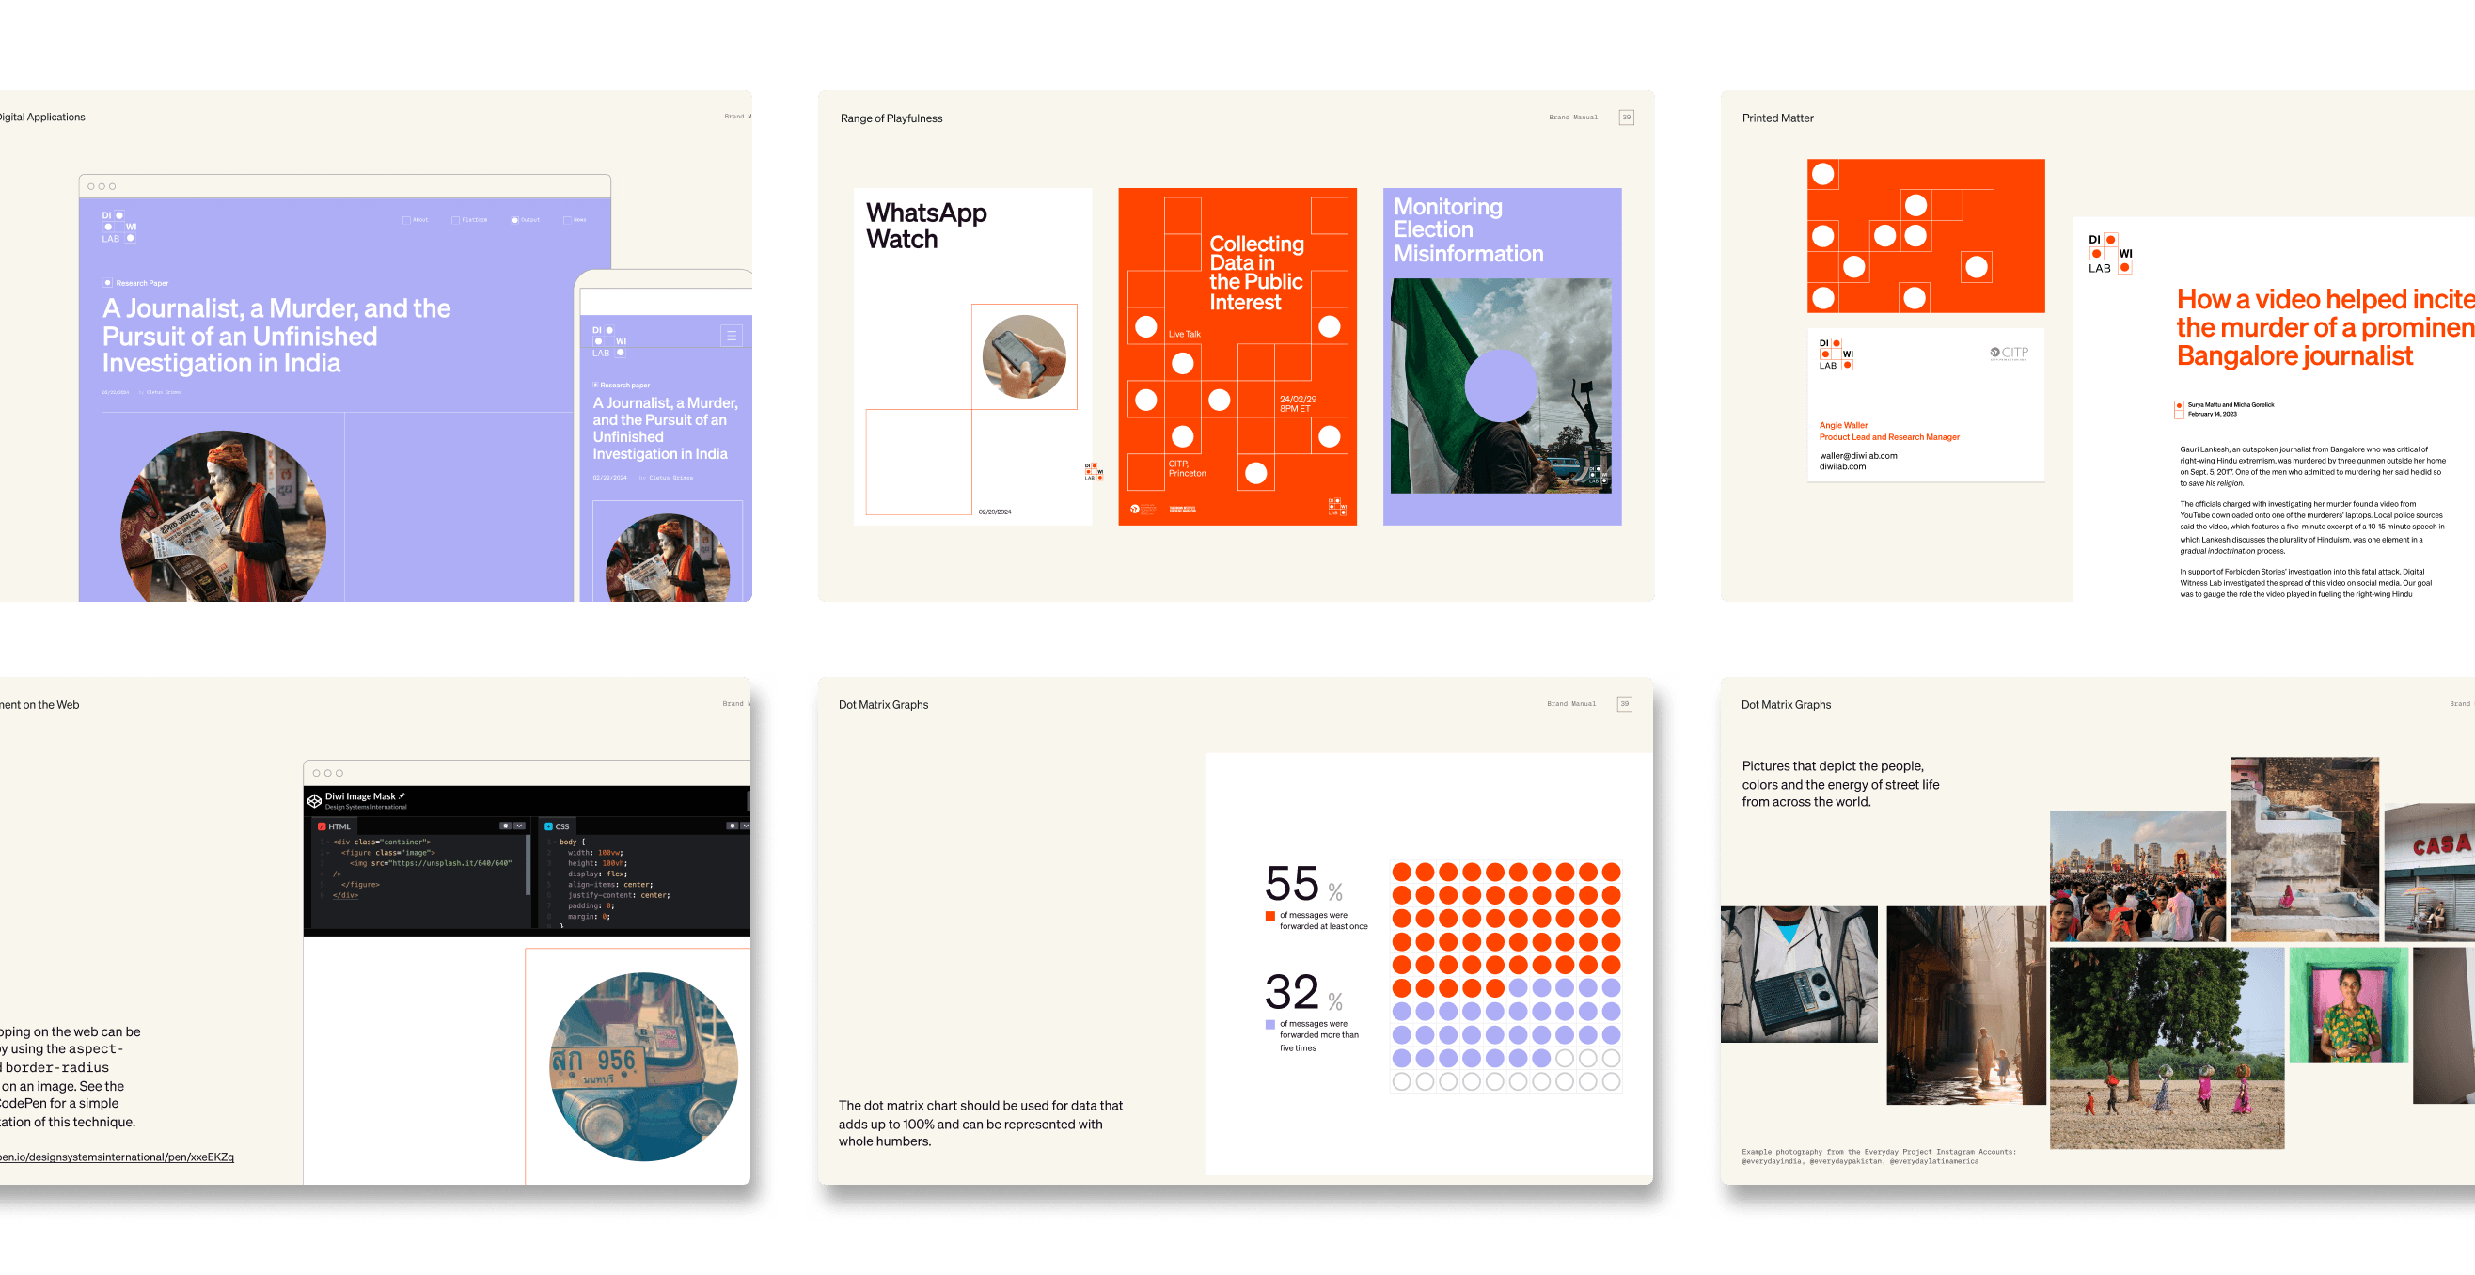The width and height of the screenshot is (2475, 1275).
Task: Open the codepen.io designsystemsinternational pen link
Action: [117, 1157]
